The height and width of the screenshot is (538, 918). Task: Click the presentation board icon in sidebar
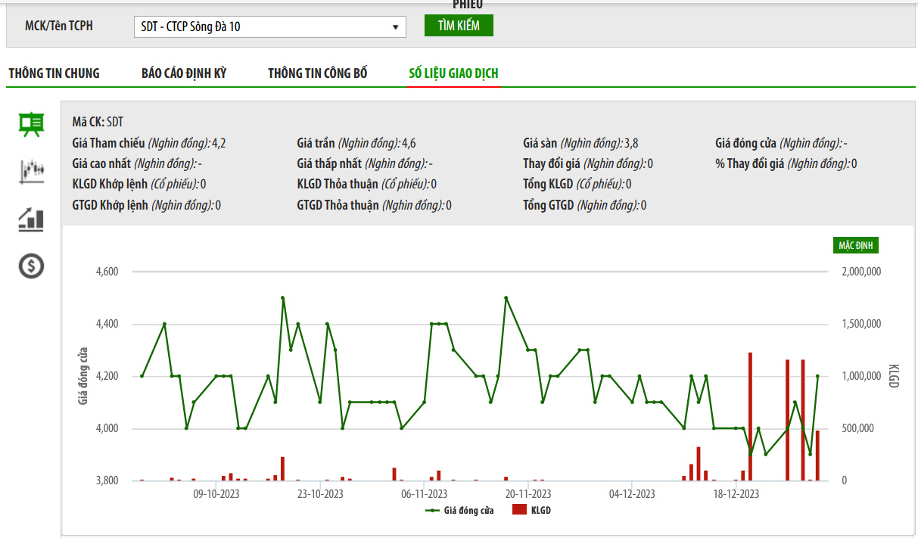click(x=31, y=124)
